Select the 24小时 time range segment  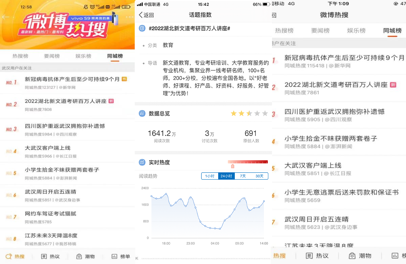point(226,176)
